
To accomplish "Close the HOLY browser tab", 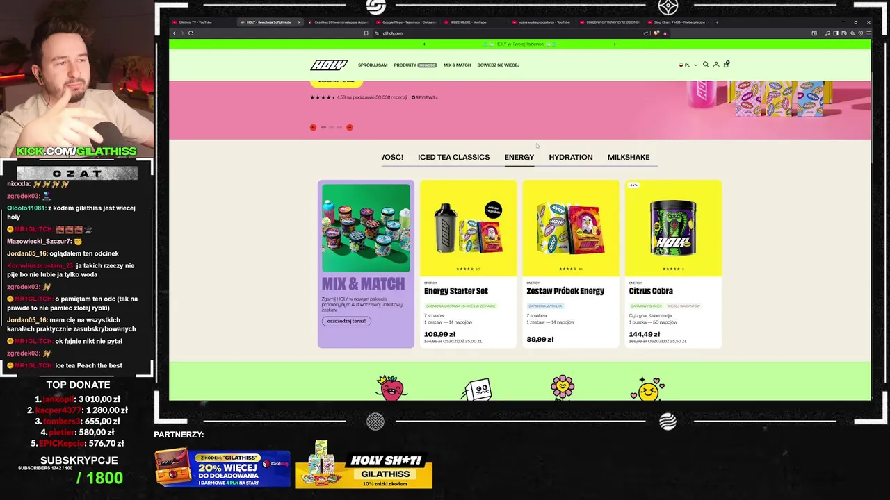I will coord(299,22).
